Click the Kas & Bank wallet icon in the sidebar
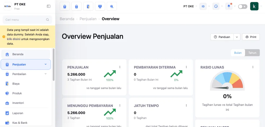Screen dimensions: 265x127 (7, 123)
